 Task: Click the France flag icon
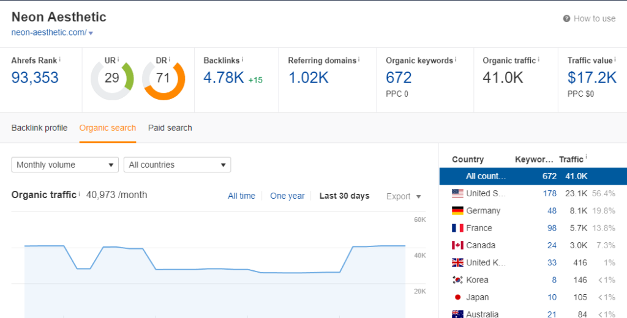(457, 228)
